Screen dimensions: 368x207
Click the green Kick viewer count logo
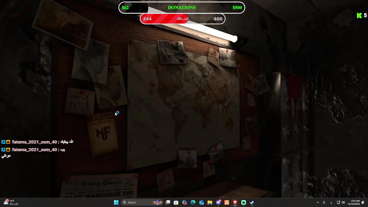(359, 16)
